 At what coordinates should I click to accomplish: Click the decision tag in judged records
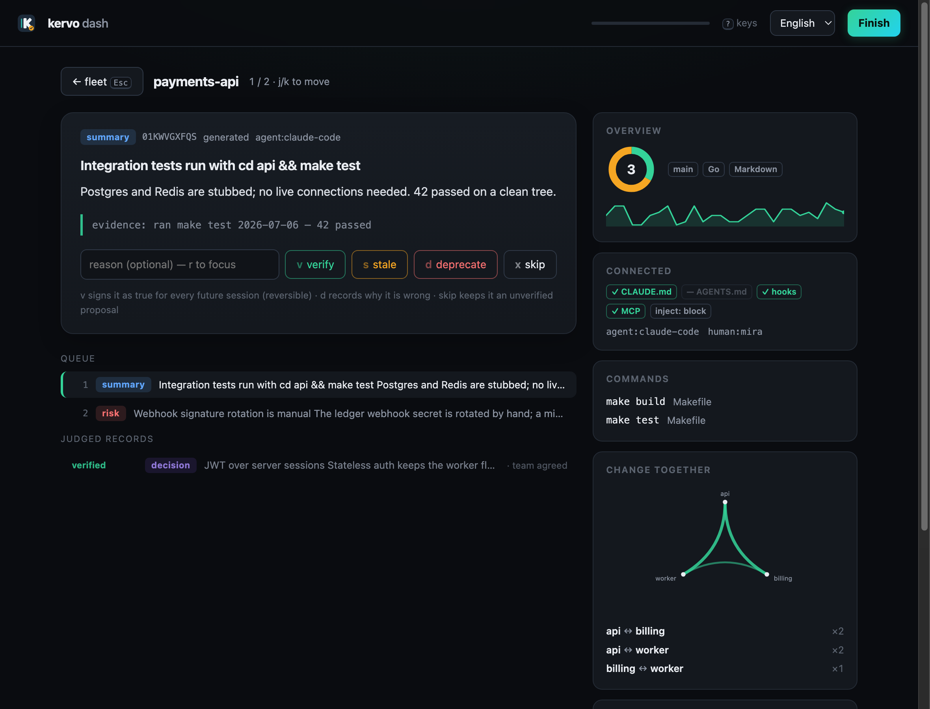[x=171, y=465]
